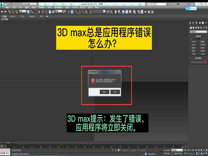Screen dimensions: 208x156
Task: Open the Create tab in command panel
Action: tap(190, 23)
